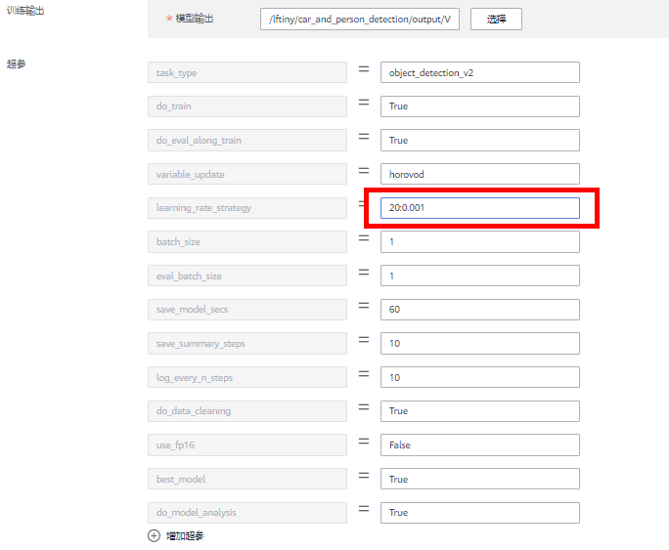Click the task_type parameter name field
Screen dimensions: 669x550
click(247, 73)
